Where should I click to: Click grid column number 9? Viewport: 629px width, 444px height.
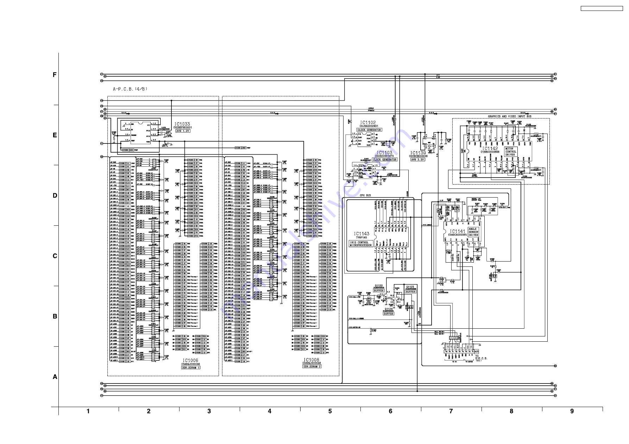[x=572, y=411]
